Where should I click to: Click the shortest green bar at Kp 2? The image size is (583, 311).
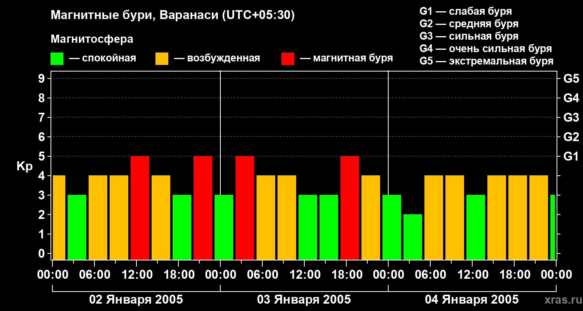tap(413, 237)
